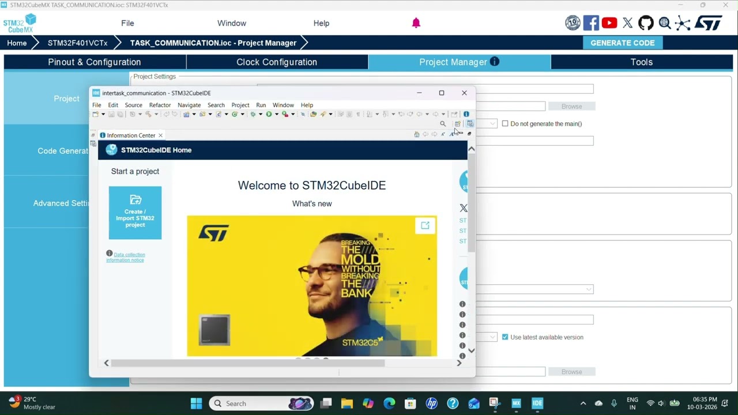Click the New icon in CubeIDE toolbar

[x=95, y=114]
